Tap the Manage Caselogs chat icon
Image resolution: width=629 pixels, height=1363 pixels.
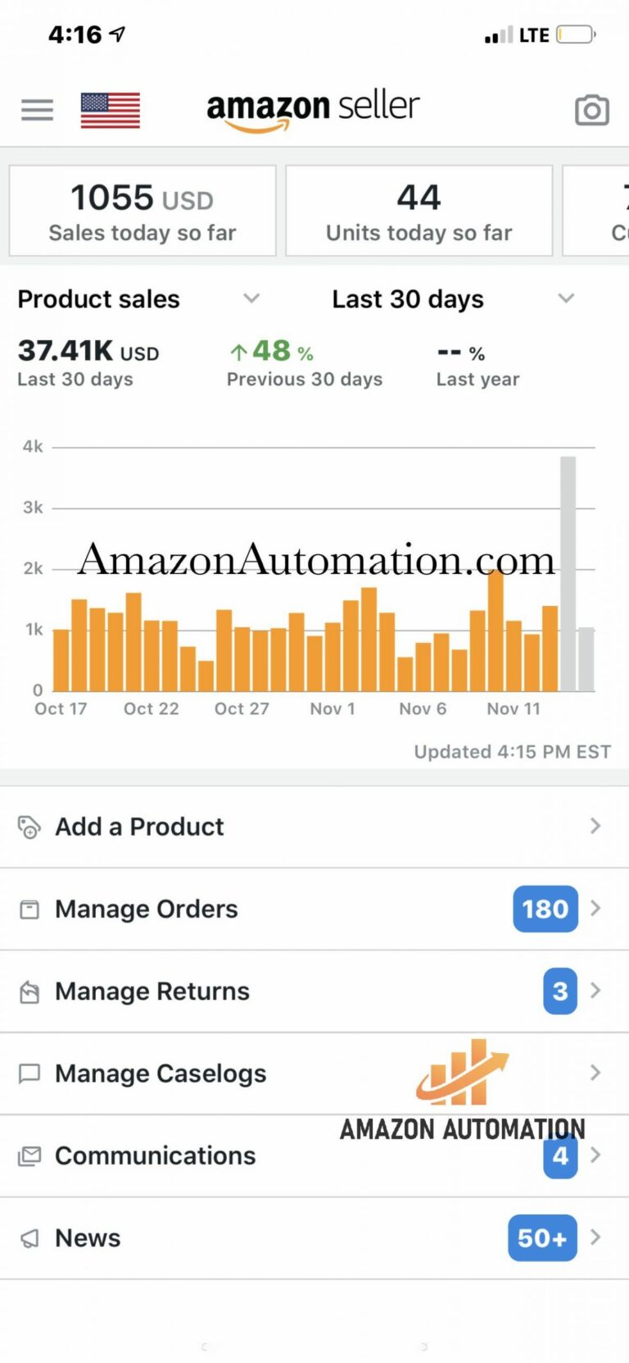tap(29, 1074)
